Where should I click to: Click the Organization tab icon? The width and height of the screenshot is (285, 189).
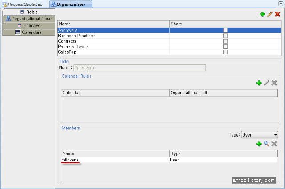coord(53,4)
